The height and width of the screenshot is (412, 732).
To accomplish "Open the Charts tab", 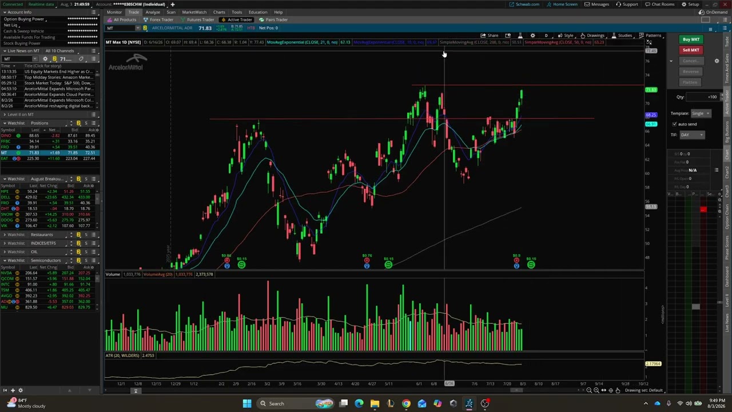I will (x=219, y=12).
